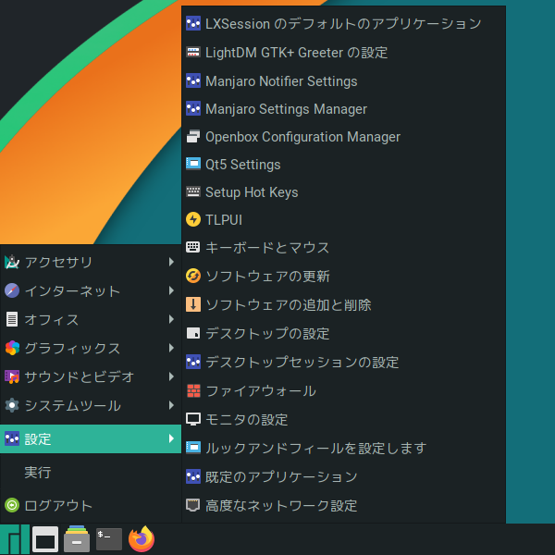Choose ログアウト from the main menu

tap(91, 505)
